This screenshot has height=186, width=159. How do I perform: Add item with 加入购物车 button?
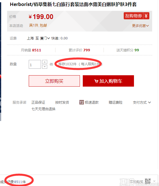(108, 81)
